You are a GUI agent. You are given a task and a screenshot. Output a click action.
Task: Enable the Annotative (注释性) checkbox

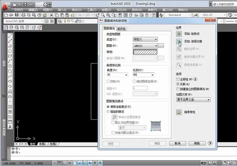[x=178, y=79]
